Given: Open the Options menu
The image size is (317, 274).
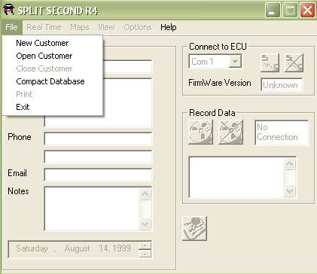Looking at the screenshot, I should point(138,27).
